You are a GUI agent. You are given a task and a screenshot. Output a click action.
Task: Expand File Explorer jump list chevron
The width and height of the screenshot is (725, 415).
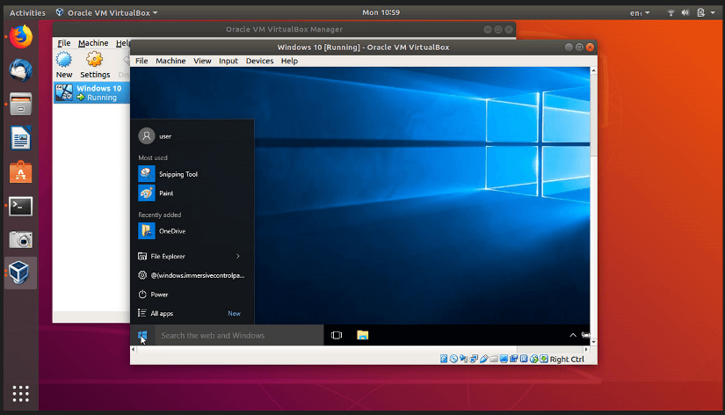pos(238,257)
